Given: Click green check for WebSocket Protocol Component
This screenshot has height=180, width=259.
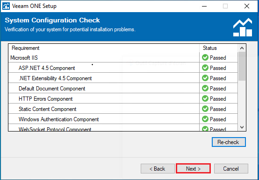Looking at the screenshot, I should click(205, 129).
